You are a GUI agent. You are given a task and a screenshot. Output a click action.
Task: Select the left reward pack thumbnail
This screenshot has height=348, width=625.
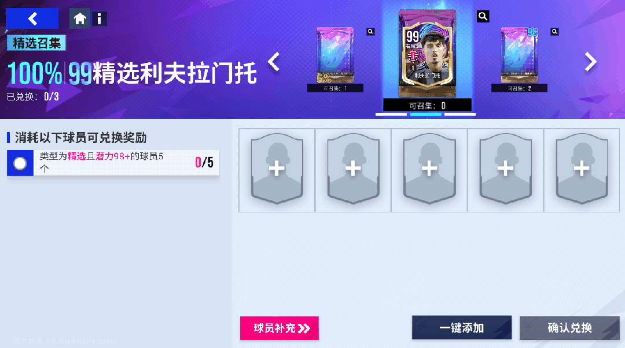[335, 55]
